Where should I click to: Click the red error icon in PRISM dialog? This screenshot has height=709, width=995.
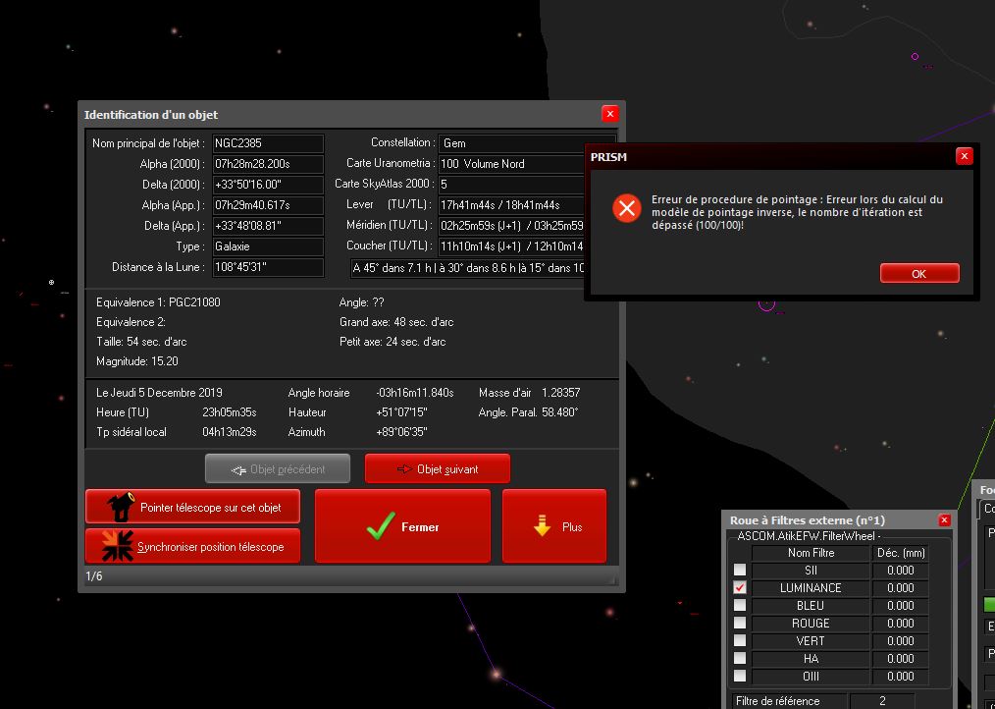[626, 208]
